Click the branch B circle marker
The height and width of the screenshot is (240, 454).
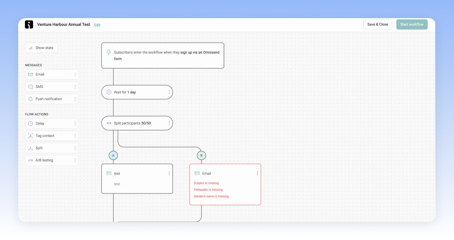[x=201, y=155]
